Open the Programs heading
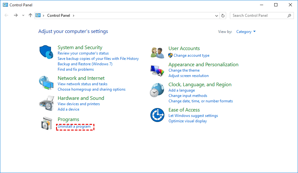 pos(68,119)
